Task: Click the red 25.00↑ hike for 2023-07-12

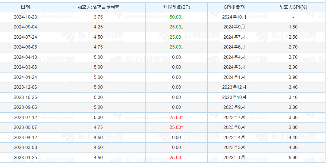Action: pyautogui.click(x=176, y=117)
